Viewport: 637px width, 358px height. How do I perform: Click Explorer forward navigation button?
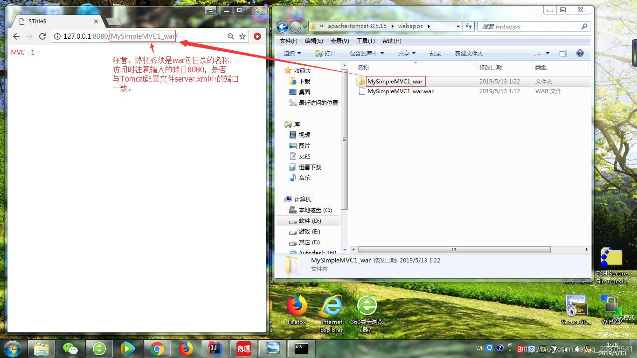(x=295, y=27)
